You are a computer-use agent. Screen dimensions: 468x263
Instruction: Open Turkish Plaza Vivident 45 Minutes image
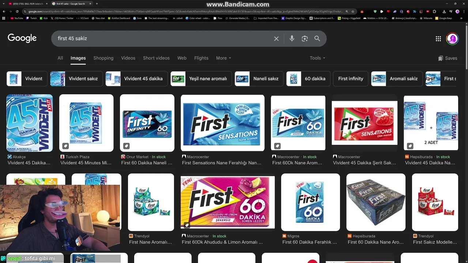(x=86, y=123)
